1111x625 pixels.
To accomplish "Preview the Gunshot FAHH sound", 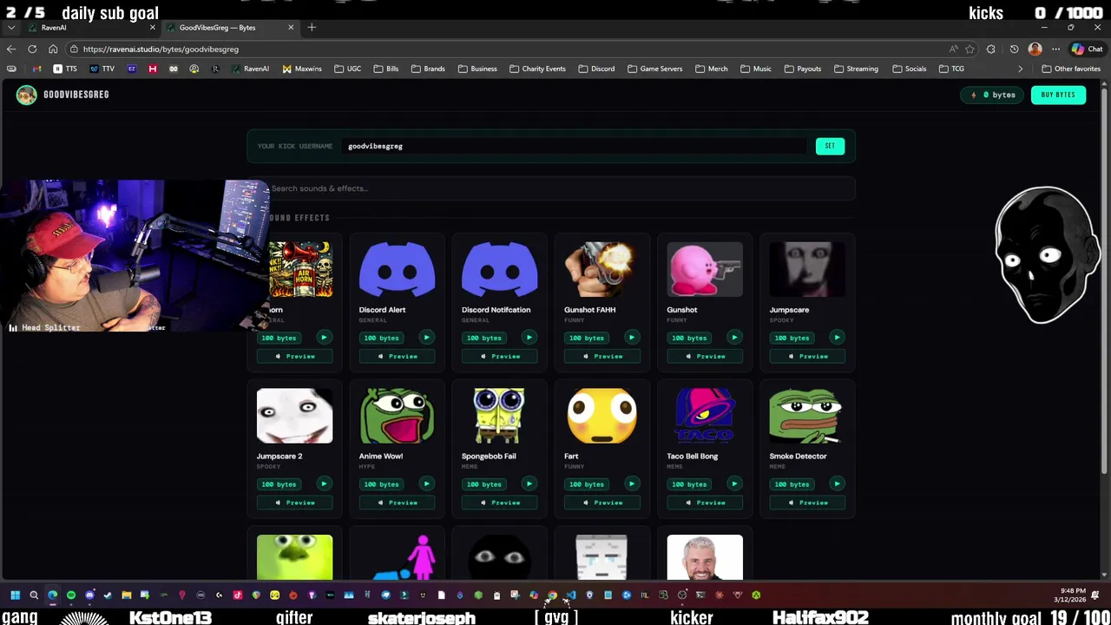I will click(602, 356).
